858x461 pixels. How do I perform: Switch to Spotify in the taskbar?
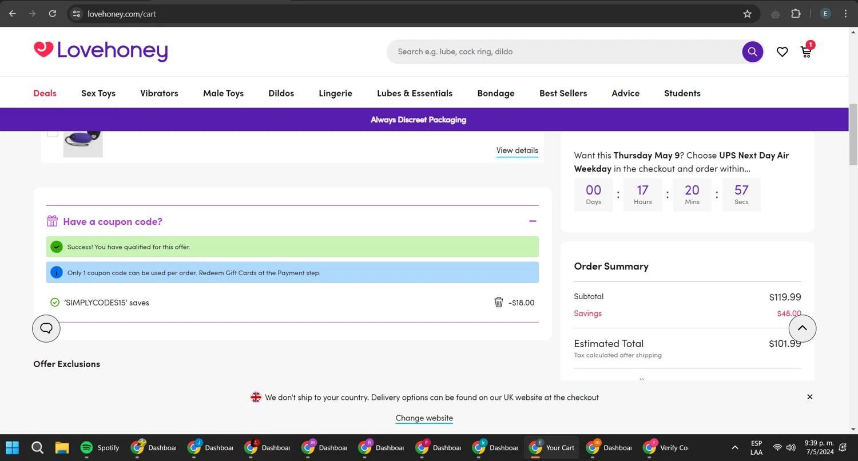point(100,447)
